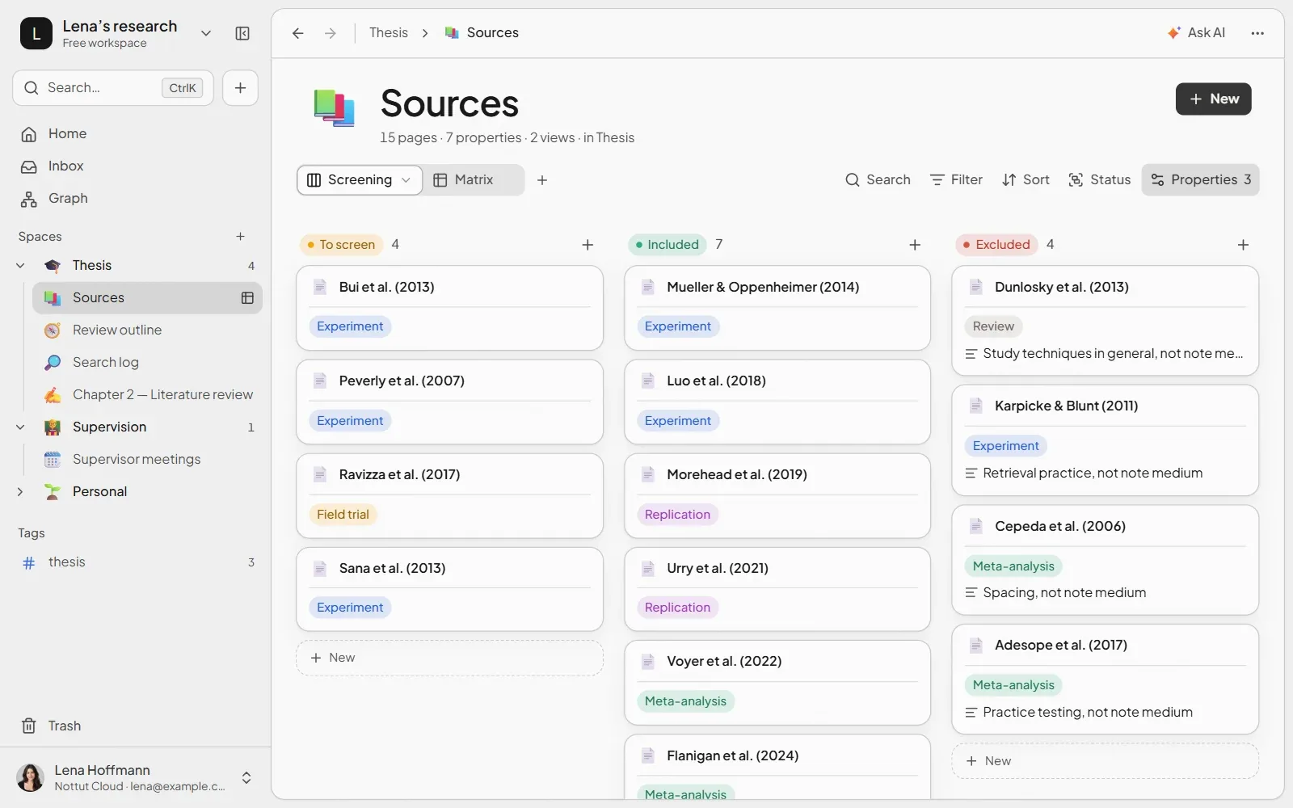Open the Trash
1293x808 pixels.
click(x=136, y=726)
